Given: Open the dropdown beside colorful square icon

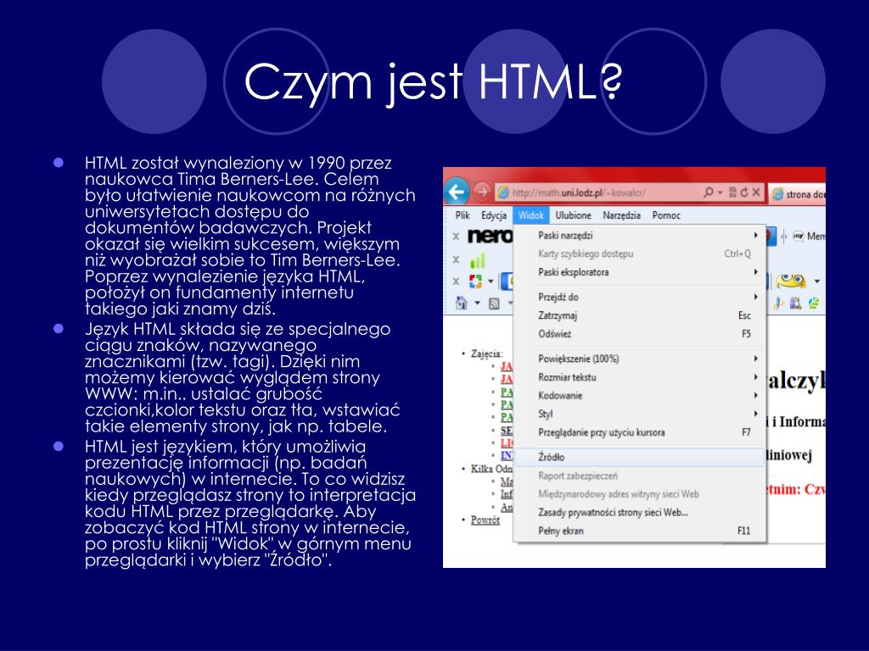Looking at the screenshot, I should (x=491, y=281).
